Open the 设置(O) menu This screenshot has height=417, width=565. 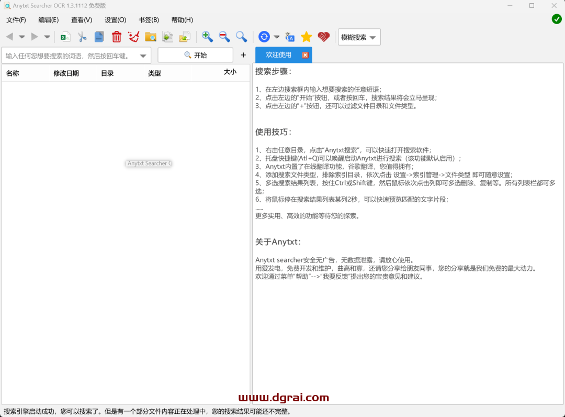(x=115, y=20)
